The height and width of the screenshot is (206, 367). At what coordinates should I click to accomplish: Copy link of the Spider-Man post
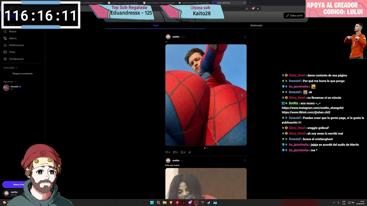pyautogui.click(x=190, y=152)
